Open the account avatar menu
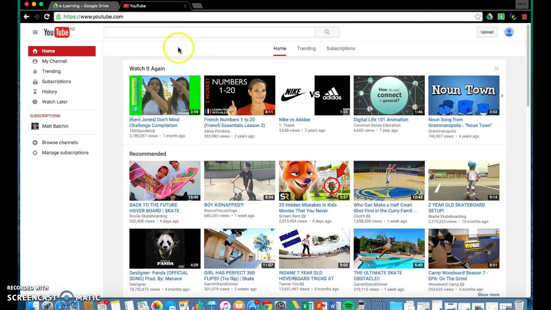The height and width of the screenshot is (310, 551). [509, 32]
